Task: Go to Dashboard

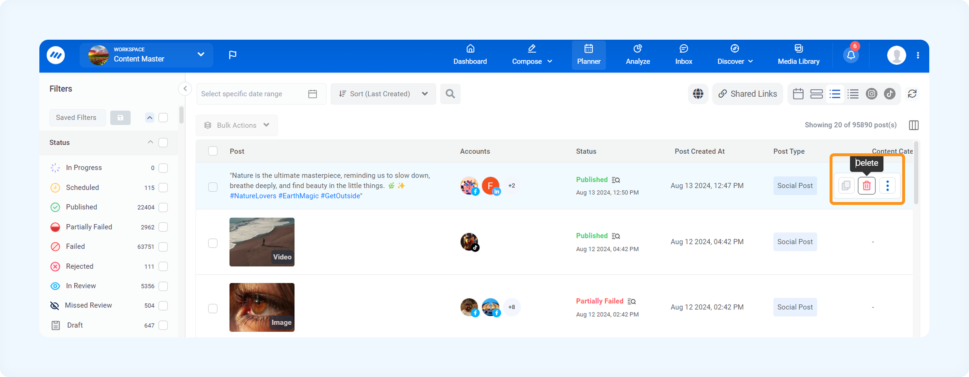Action: pos(470,55)
